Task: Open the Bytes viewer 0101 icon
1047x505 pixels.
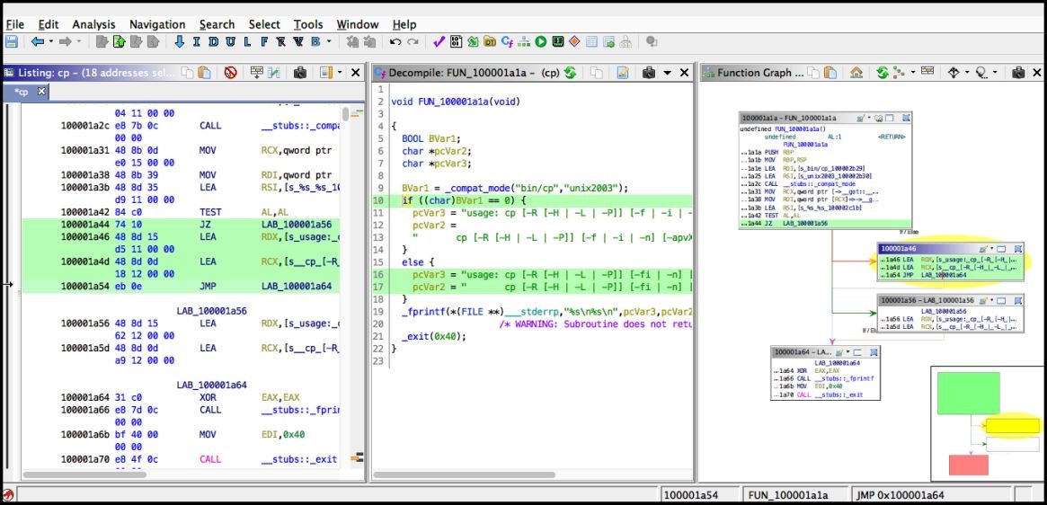Action: 456,41
